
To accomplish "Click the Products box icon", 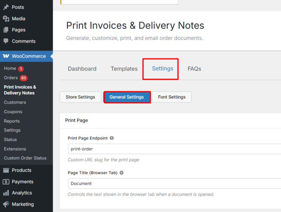I will (6, 170).
